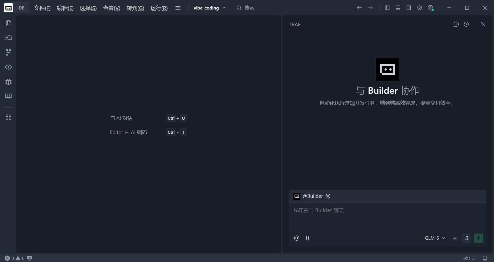Select the @Builder agent chip

(x=308, y=196)
